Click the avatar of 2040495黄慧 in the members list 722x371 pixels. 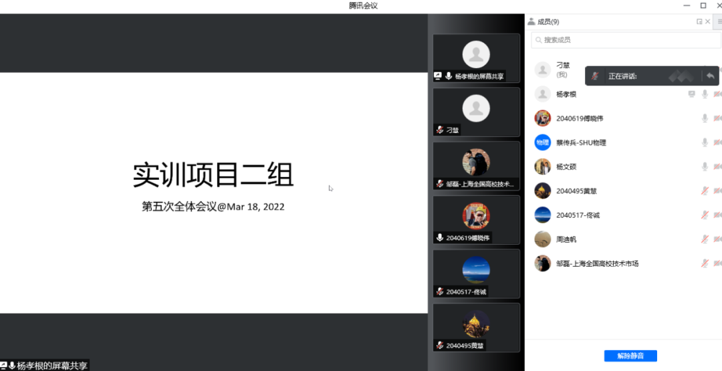pos(542,191)
